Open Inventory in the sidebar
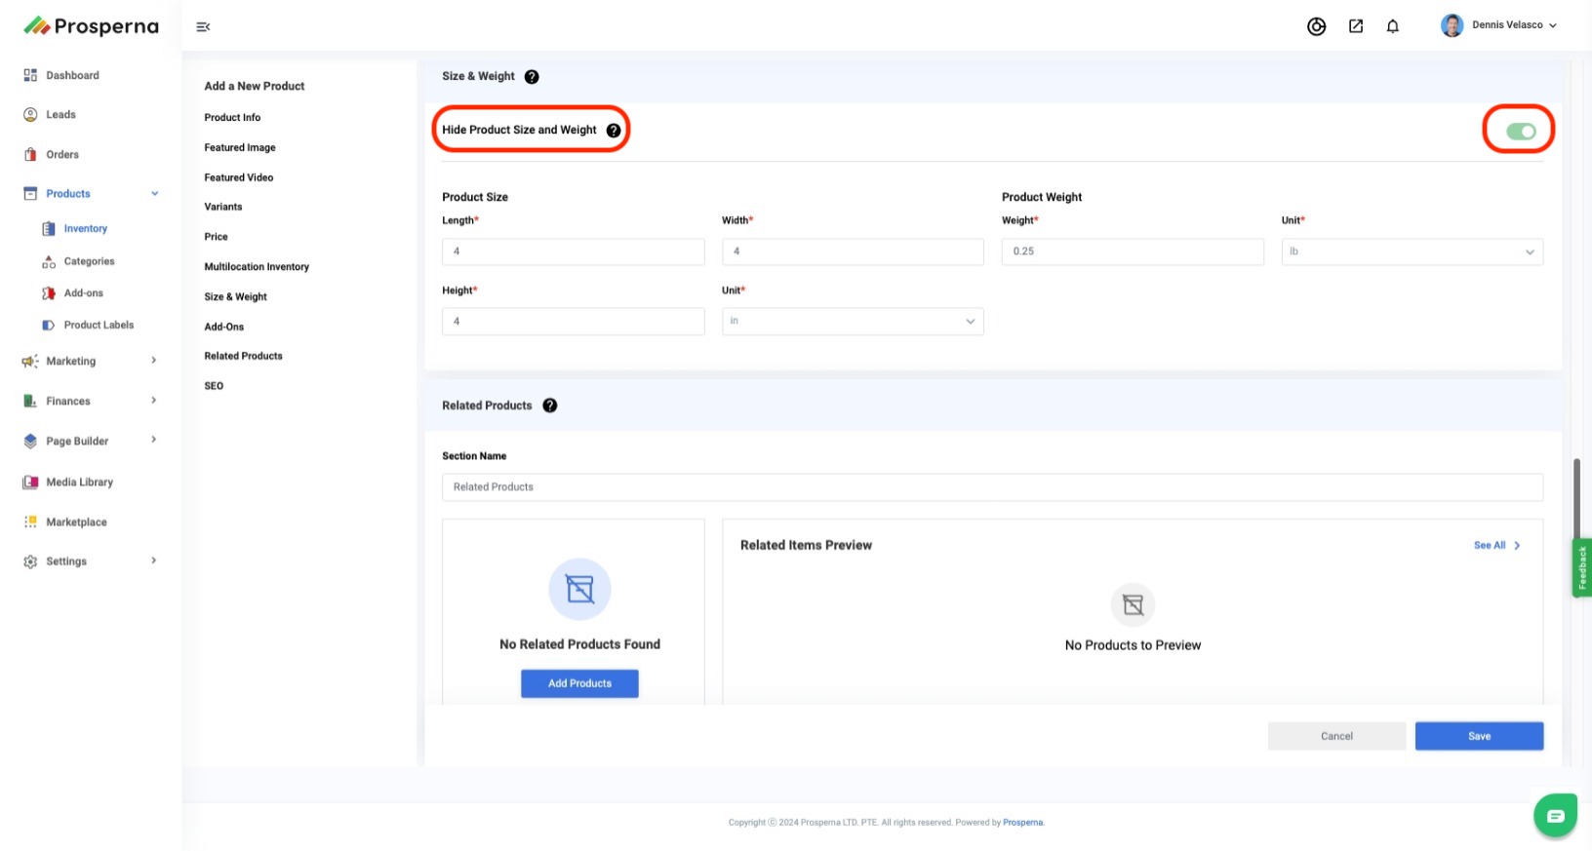Screen dimensions: 1592x851 click(85, 229)
